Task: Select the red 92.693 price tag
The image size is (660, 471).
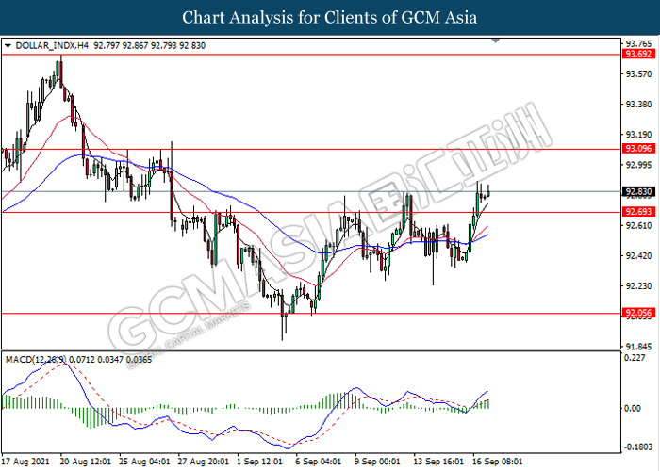Action: (638, 212)
